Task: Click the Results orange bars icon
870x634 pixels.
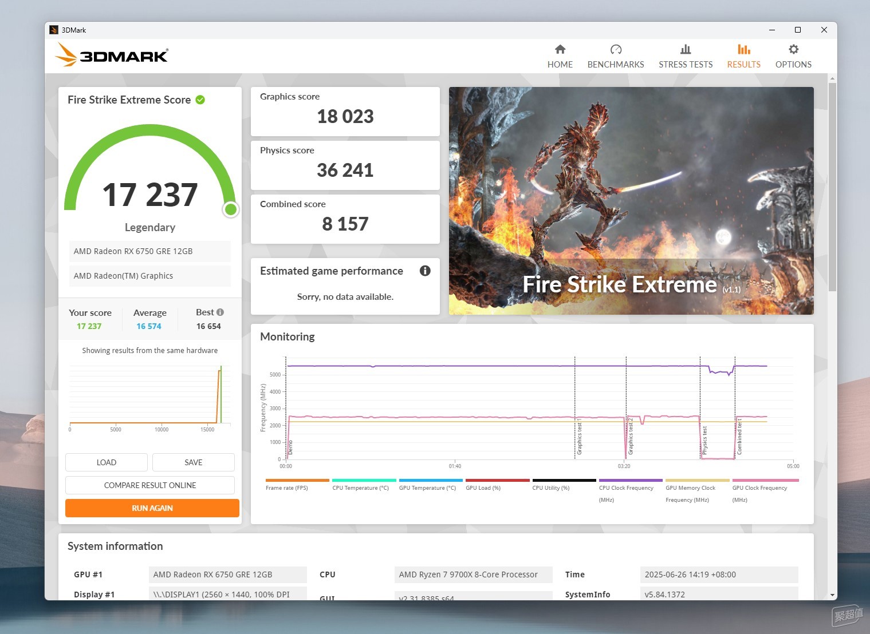Action: click(x=743, y=49)
